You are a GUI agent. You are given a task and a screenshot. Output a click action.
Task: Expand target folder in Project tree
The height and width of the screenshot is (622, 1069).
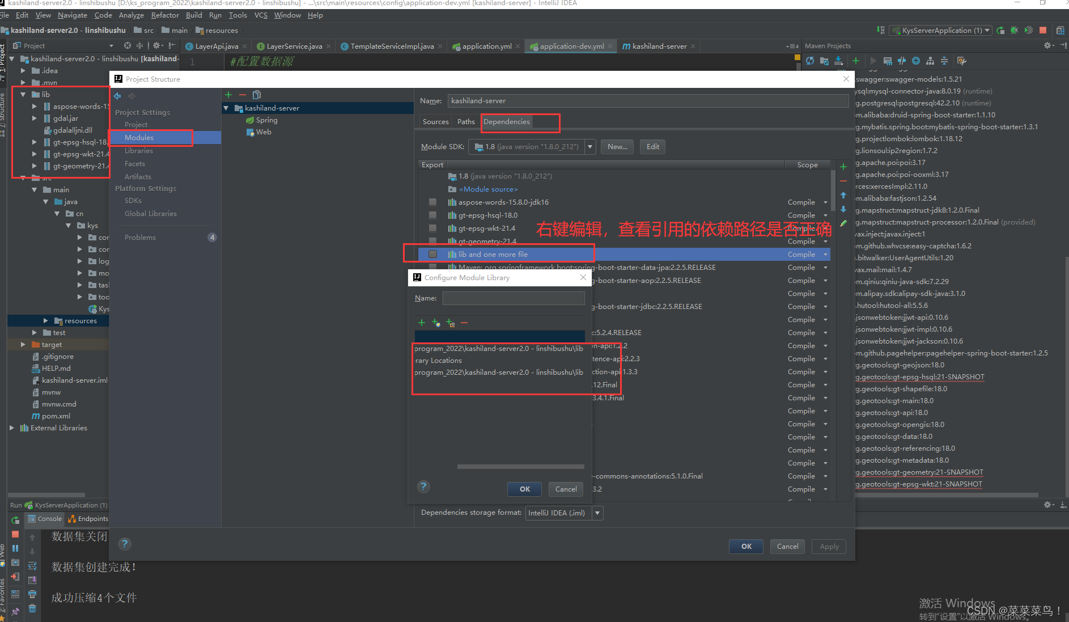point(23,345)
